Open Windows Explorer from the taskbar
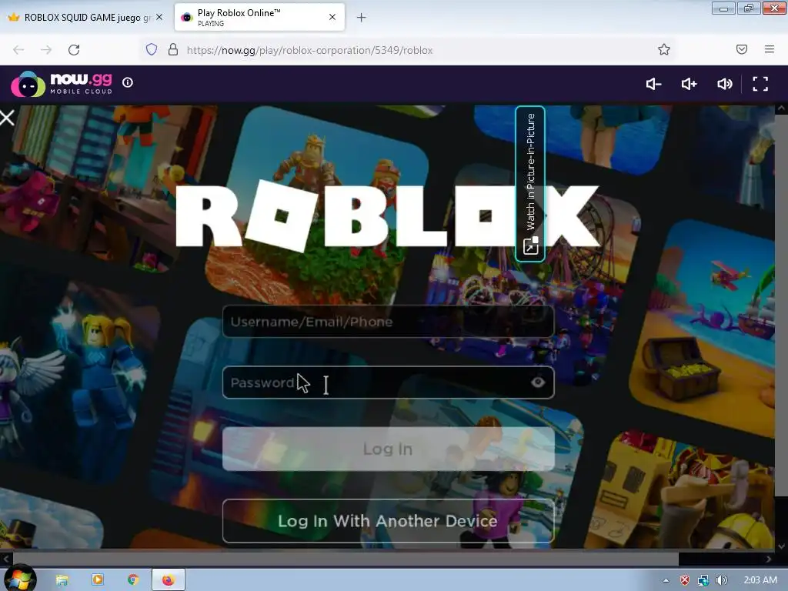The width and height of the screenshot is (788, 591). pyautogui.click(x=62, y=580)
